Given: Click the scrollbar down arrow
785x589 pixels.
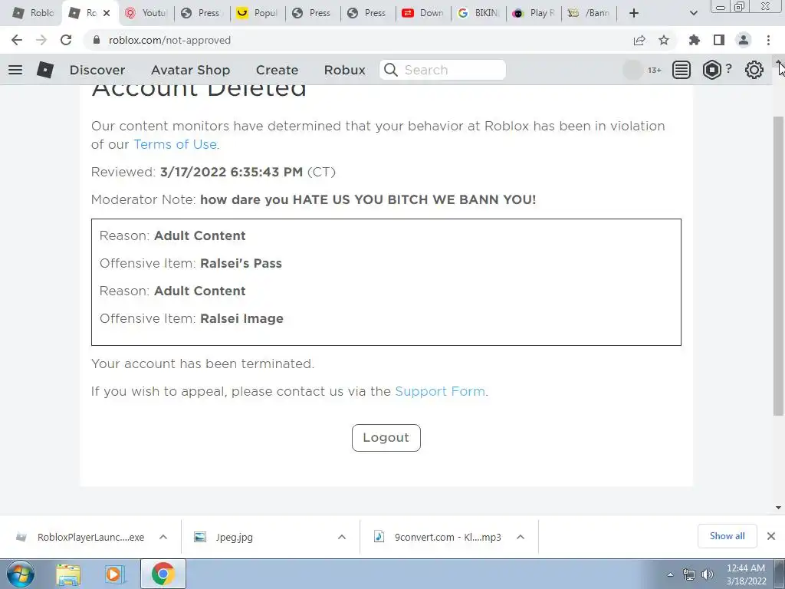Looking at the screenshot, I should click(779, 508).
